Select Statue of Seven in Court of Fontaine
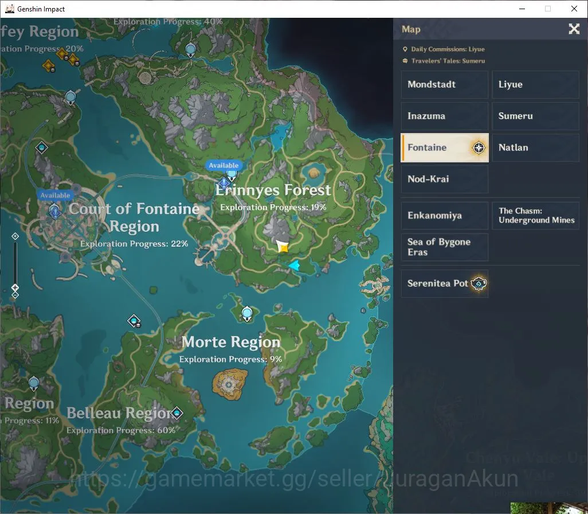 [55, 211]
